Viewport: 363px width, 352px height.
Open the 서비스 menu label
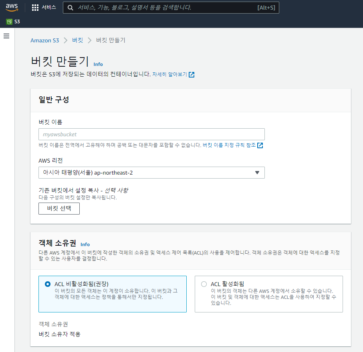click(49, 7)
